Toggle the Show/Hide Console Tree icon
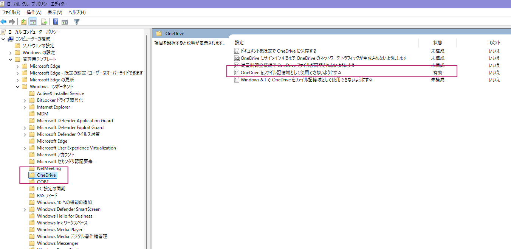 pos(33,22)
